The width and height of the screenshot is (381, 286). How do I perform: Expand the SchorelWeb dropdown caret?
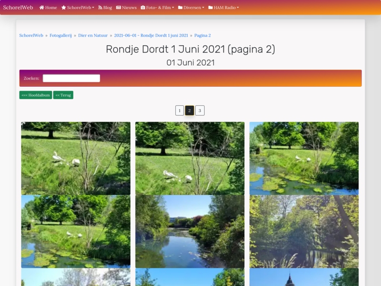[x=93, y=8]
